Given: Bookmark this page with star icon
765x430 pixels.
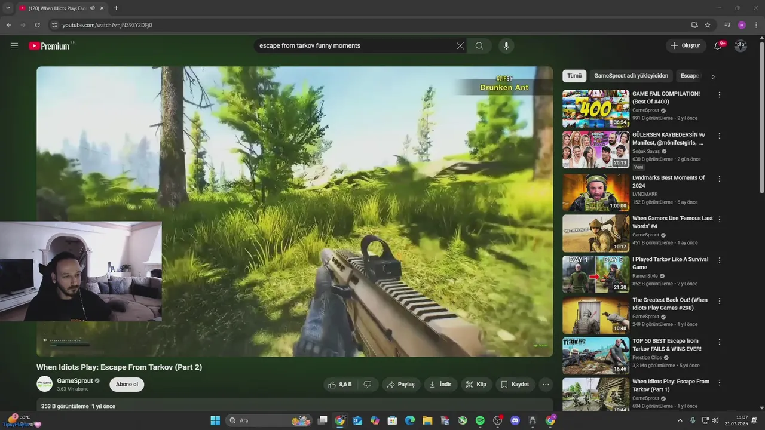Looking at the screenshot, I should point(708,25).
